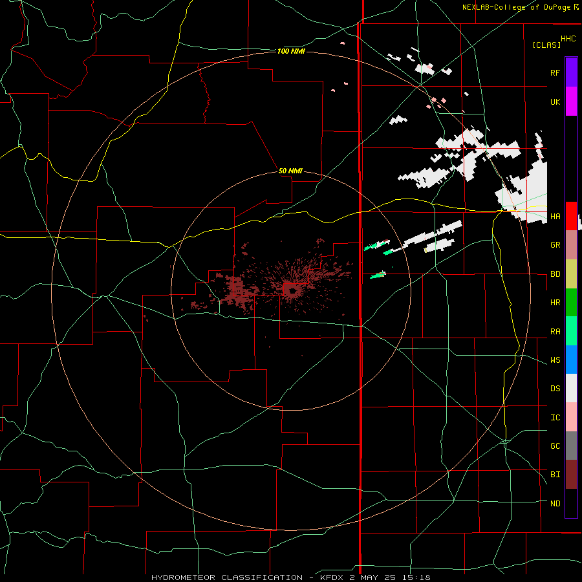Click the RA legend label
The height and width of the screenshot is (582, 582).
pos(555,332)
